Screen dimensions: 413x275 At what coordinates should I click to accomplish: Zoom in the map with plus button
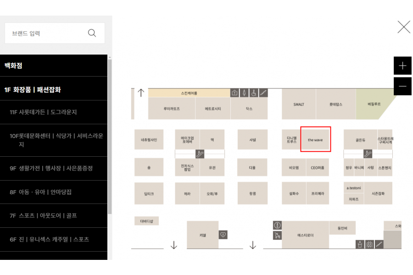(402, 66)
